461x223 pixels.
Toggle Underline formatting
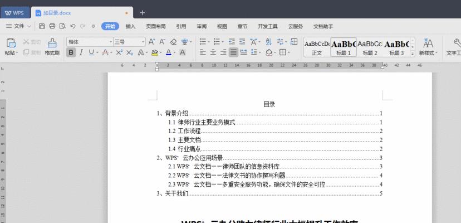click(91, 52)
